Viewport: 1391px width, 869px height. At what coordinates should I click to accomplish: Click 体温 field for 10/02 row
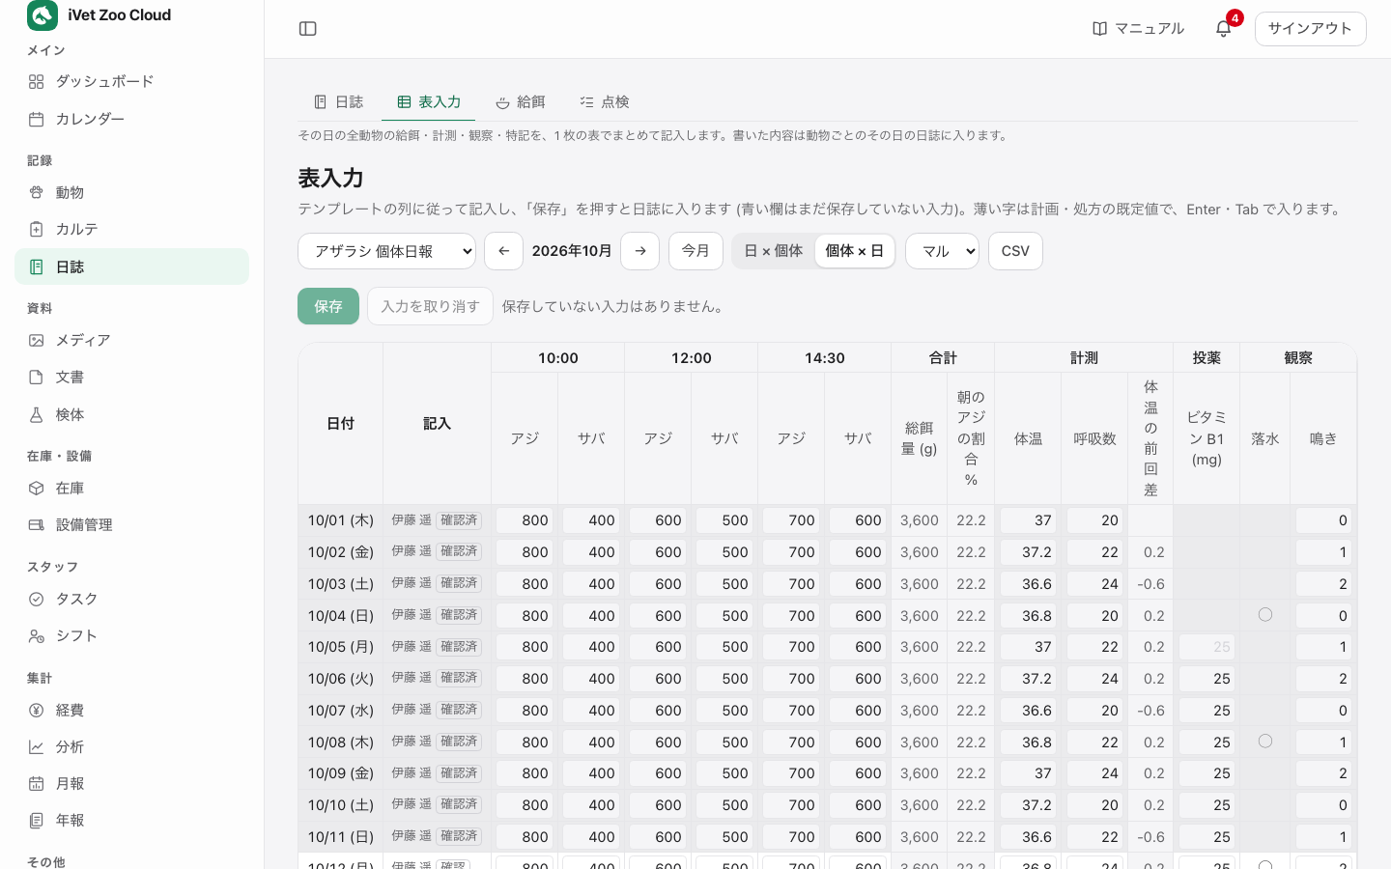1028,552
